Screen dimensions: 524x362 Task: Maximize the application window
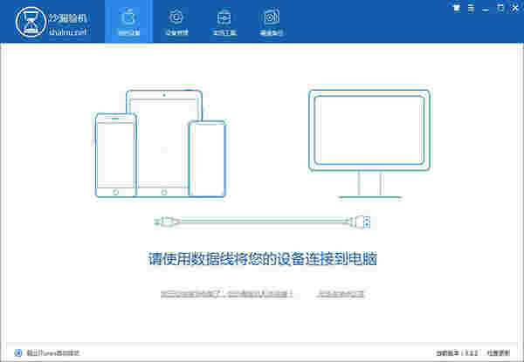tap(500, 8)
